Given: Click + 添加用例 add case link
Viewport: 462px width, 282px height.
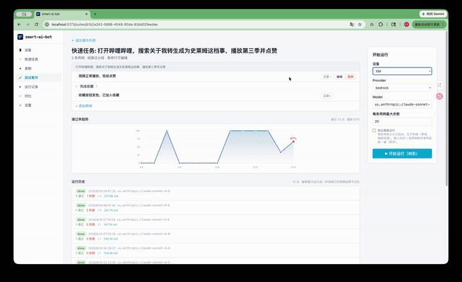Looking at the screenshot, I should pos(84,106).
